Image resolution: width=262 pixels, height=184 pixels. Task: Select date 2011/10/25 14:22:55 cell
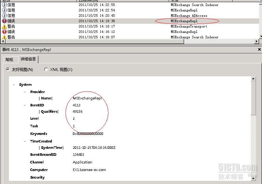97,5
